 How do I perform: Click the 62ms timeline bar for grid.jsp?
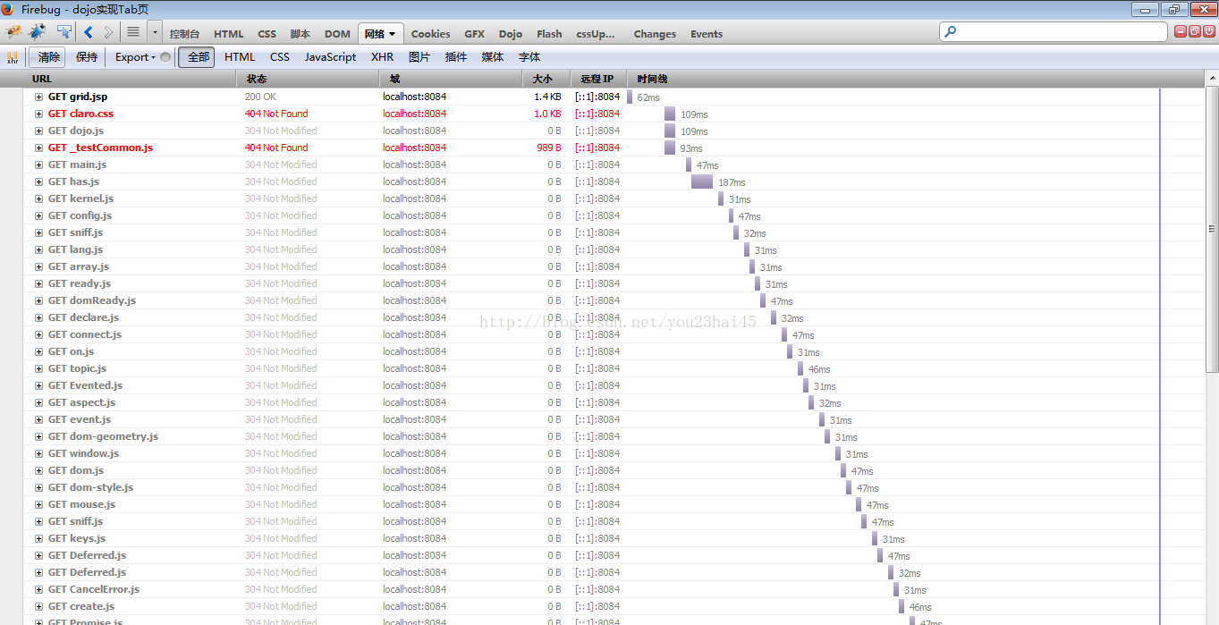630,97
